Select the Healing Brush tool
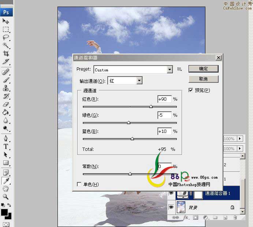 pos(6,72)
